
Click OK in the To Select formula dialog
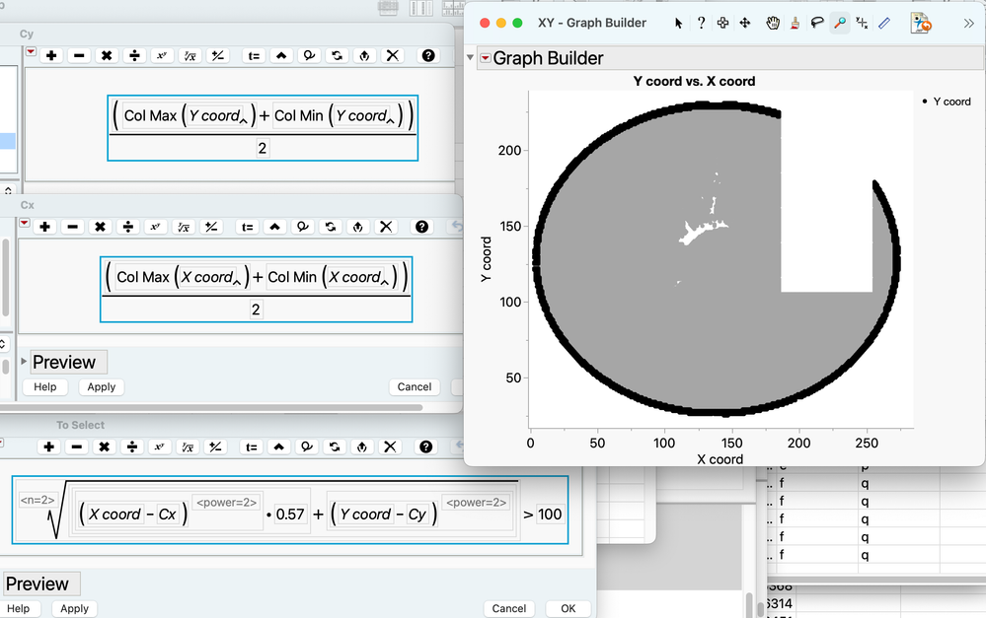(568, 608)
